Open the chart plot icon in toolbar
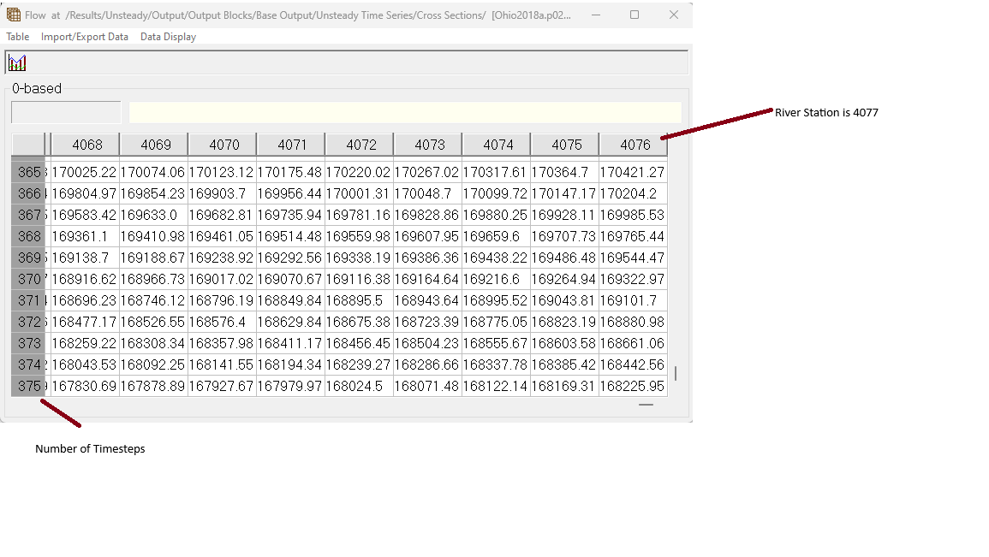Image resolution: width=989 pixels, height=557 pixels. [x=17, y=63]
